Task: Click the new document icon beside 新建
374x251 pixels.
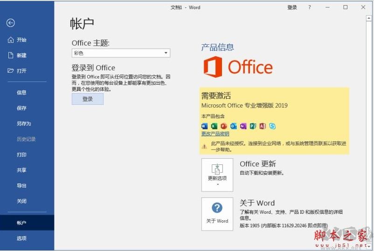Action: pyautogui.click(x=11, y=55)
